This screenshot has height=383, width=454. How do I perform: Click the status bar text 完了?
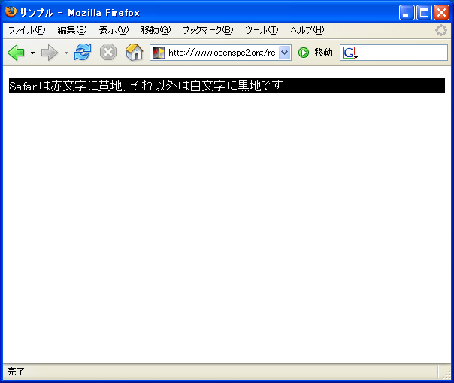(16, 372)
